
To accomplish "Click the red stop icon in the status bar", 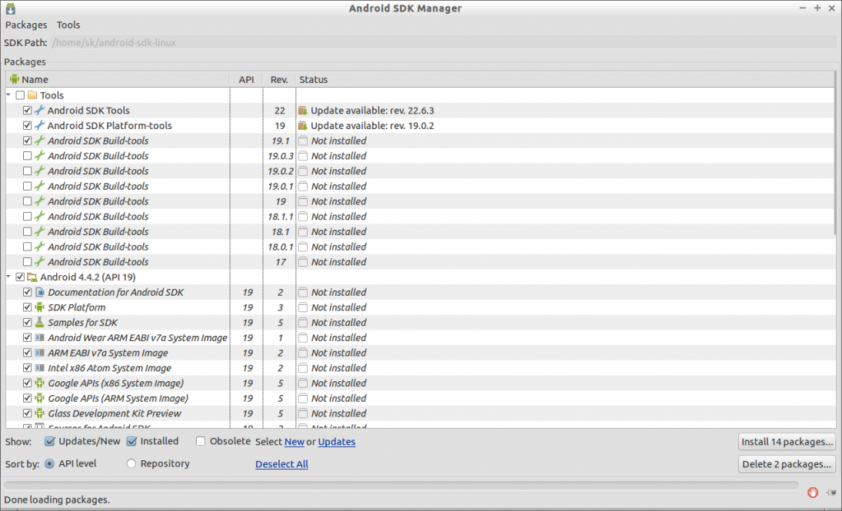I will coord(813,493).
